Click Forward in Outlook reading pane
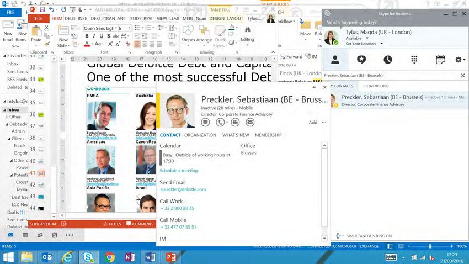 coord(291,56)
